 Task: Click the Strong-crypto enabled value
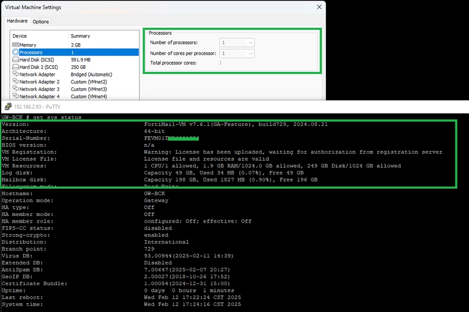tap(156, 235)
